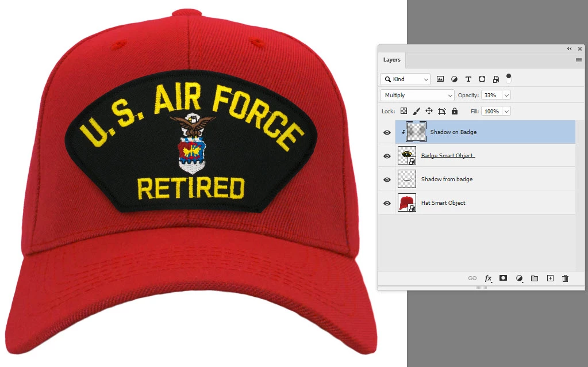Filter layers by type layers icon

468,79
